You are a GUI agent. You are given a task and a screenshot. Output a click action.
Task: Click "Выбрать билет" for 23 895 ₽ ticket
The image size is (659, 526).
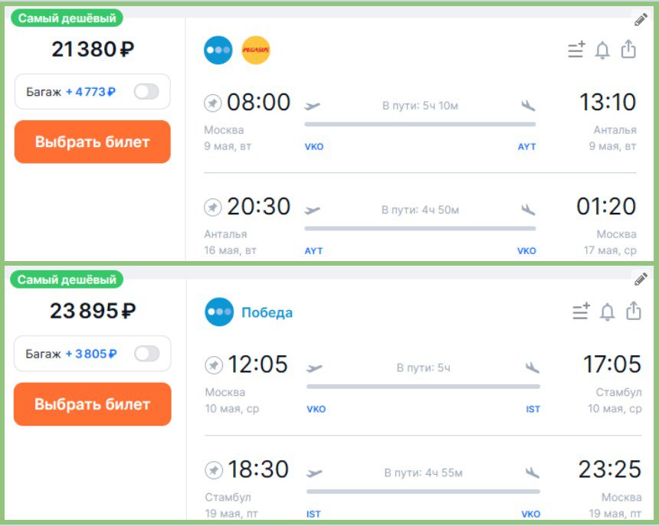pos(92,404)
